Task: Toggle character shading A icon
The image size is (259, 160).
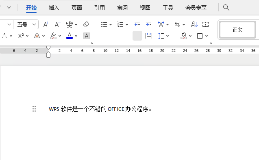Action: click(x=86, y=36)
